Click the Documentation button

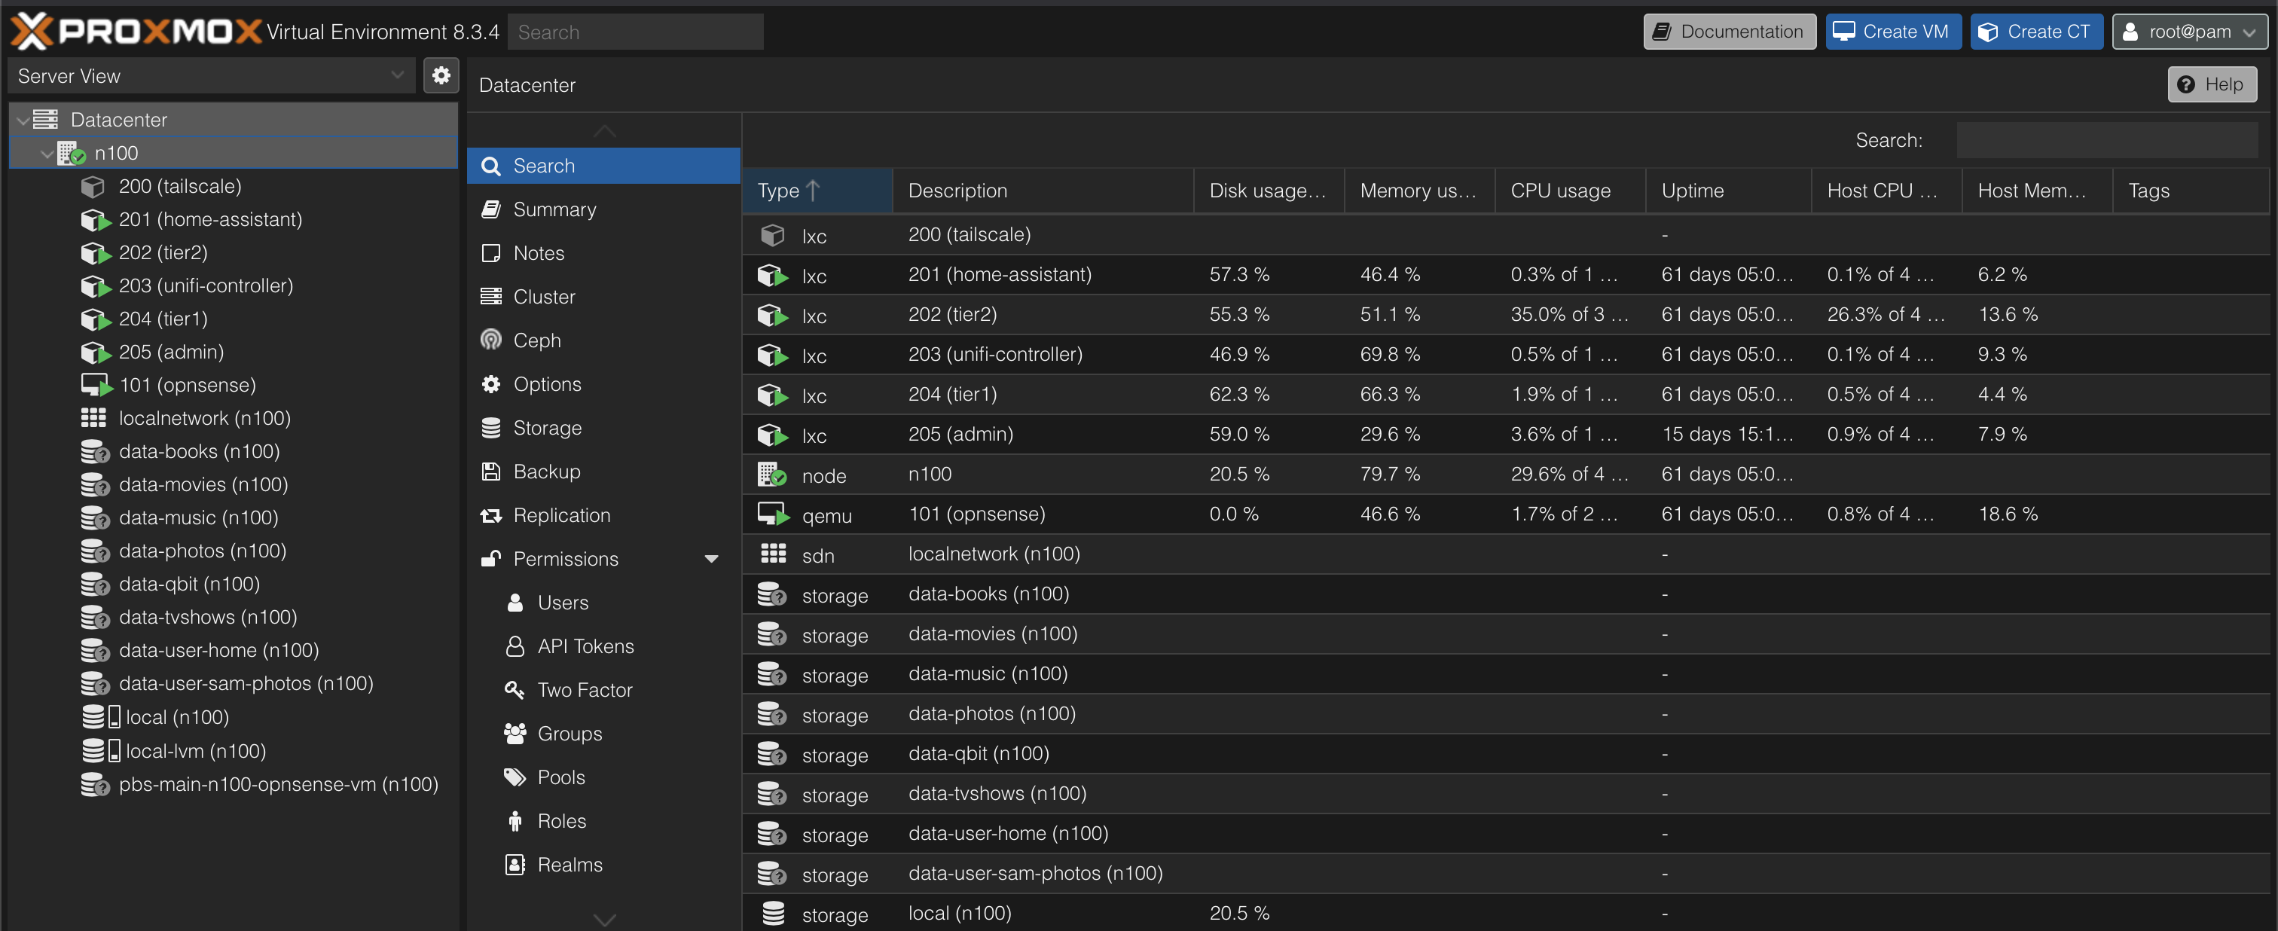[1730, 32]
